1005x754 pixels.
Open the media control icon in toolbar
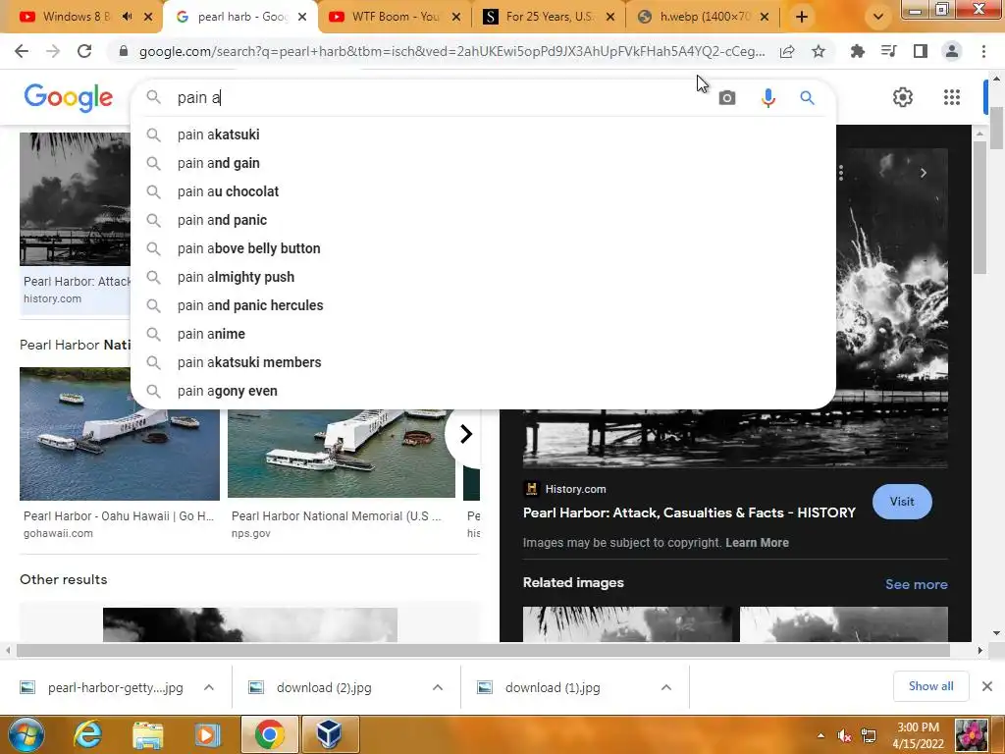click(x=889, y=51)
